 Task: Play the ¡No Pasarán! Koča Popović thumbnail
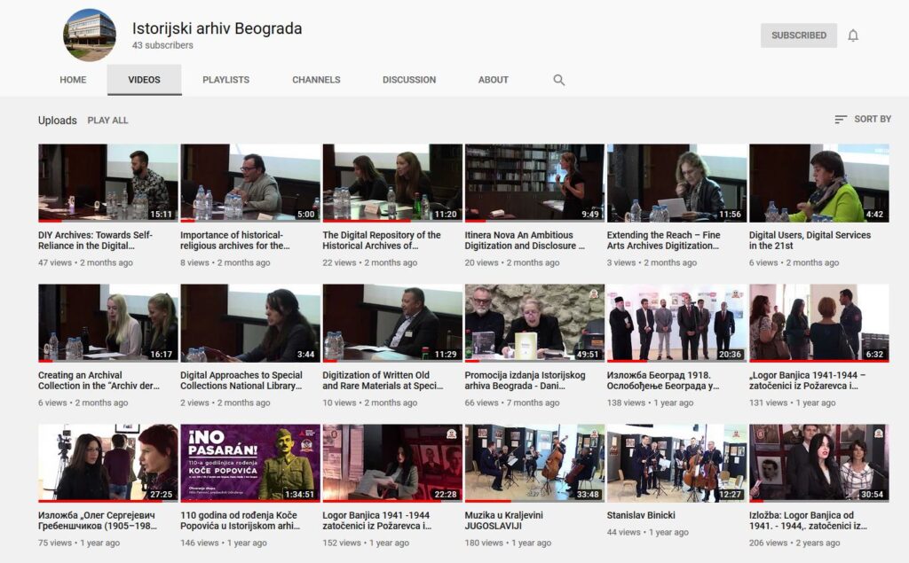(x=250, y=462)
